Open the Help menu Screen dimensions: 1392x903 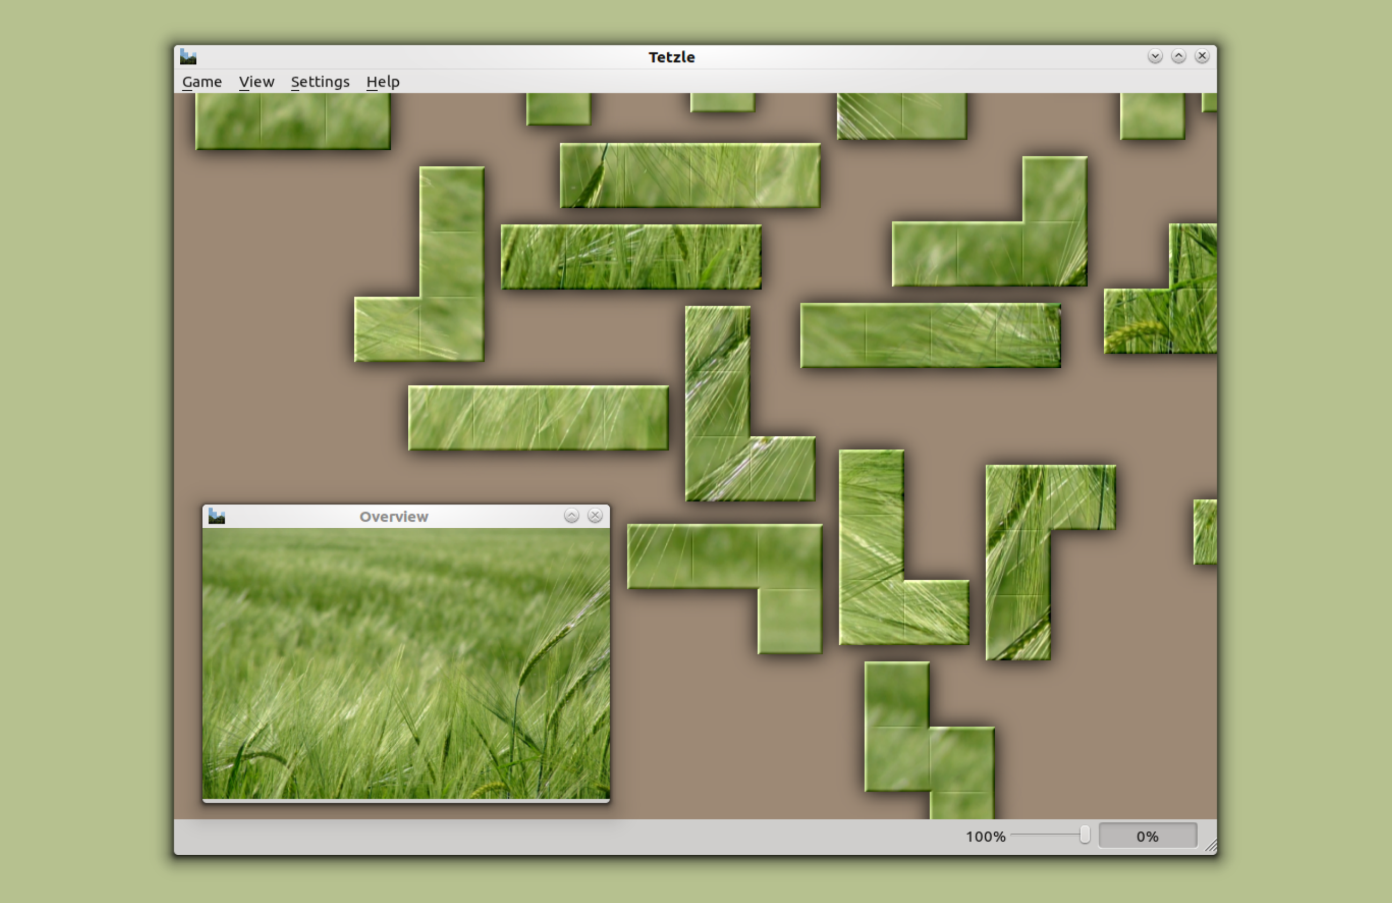pyautogui.click(x=383, y=82)
